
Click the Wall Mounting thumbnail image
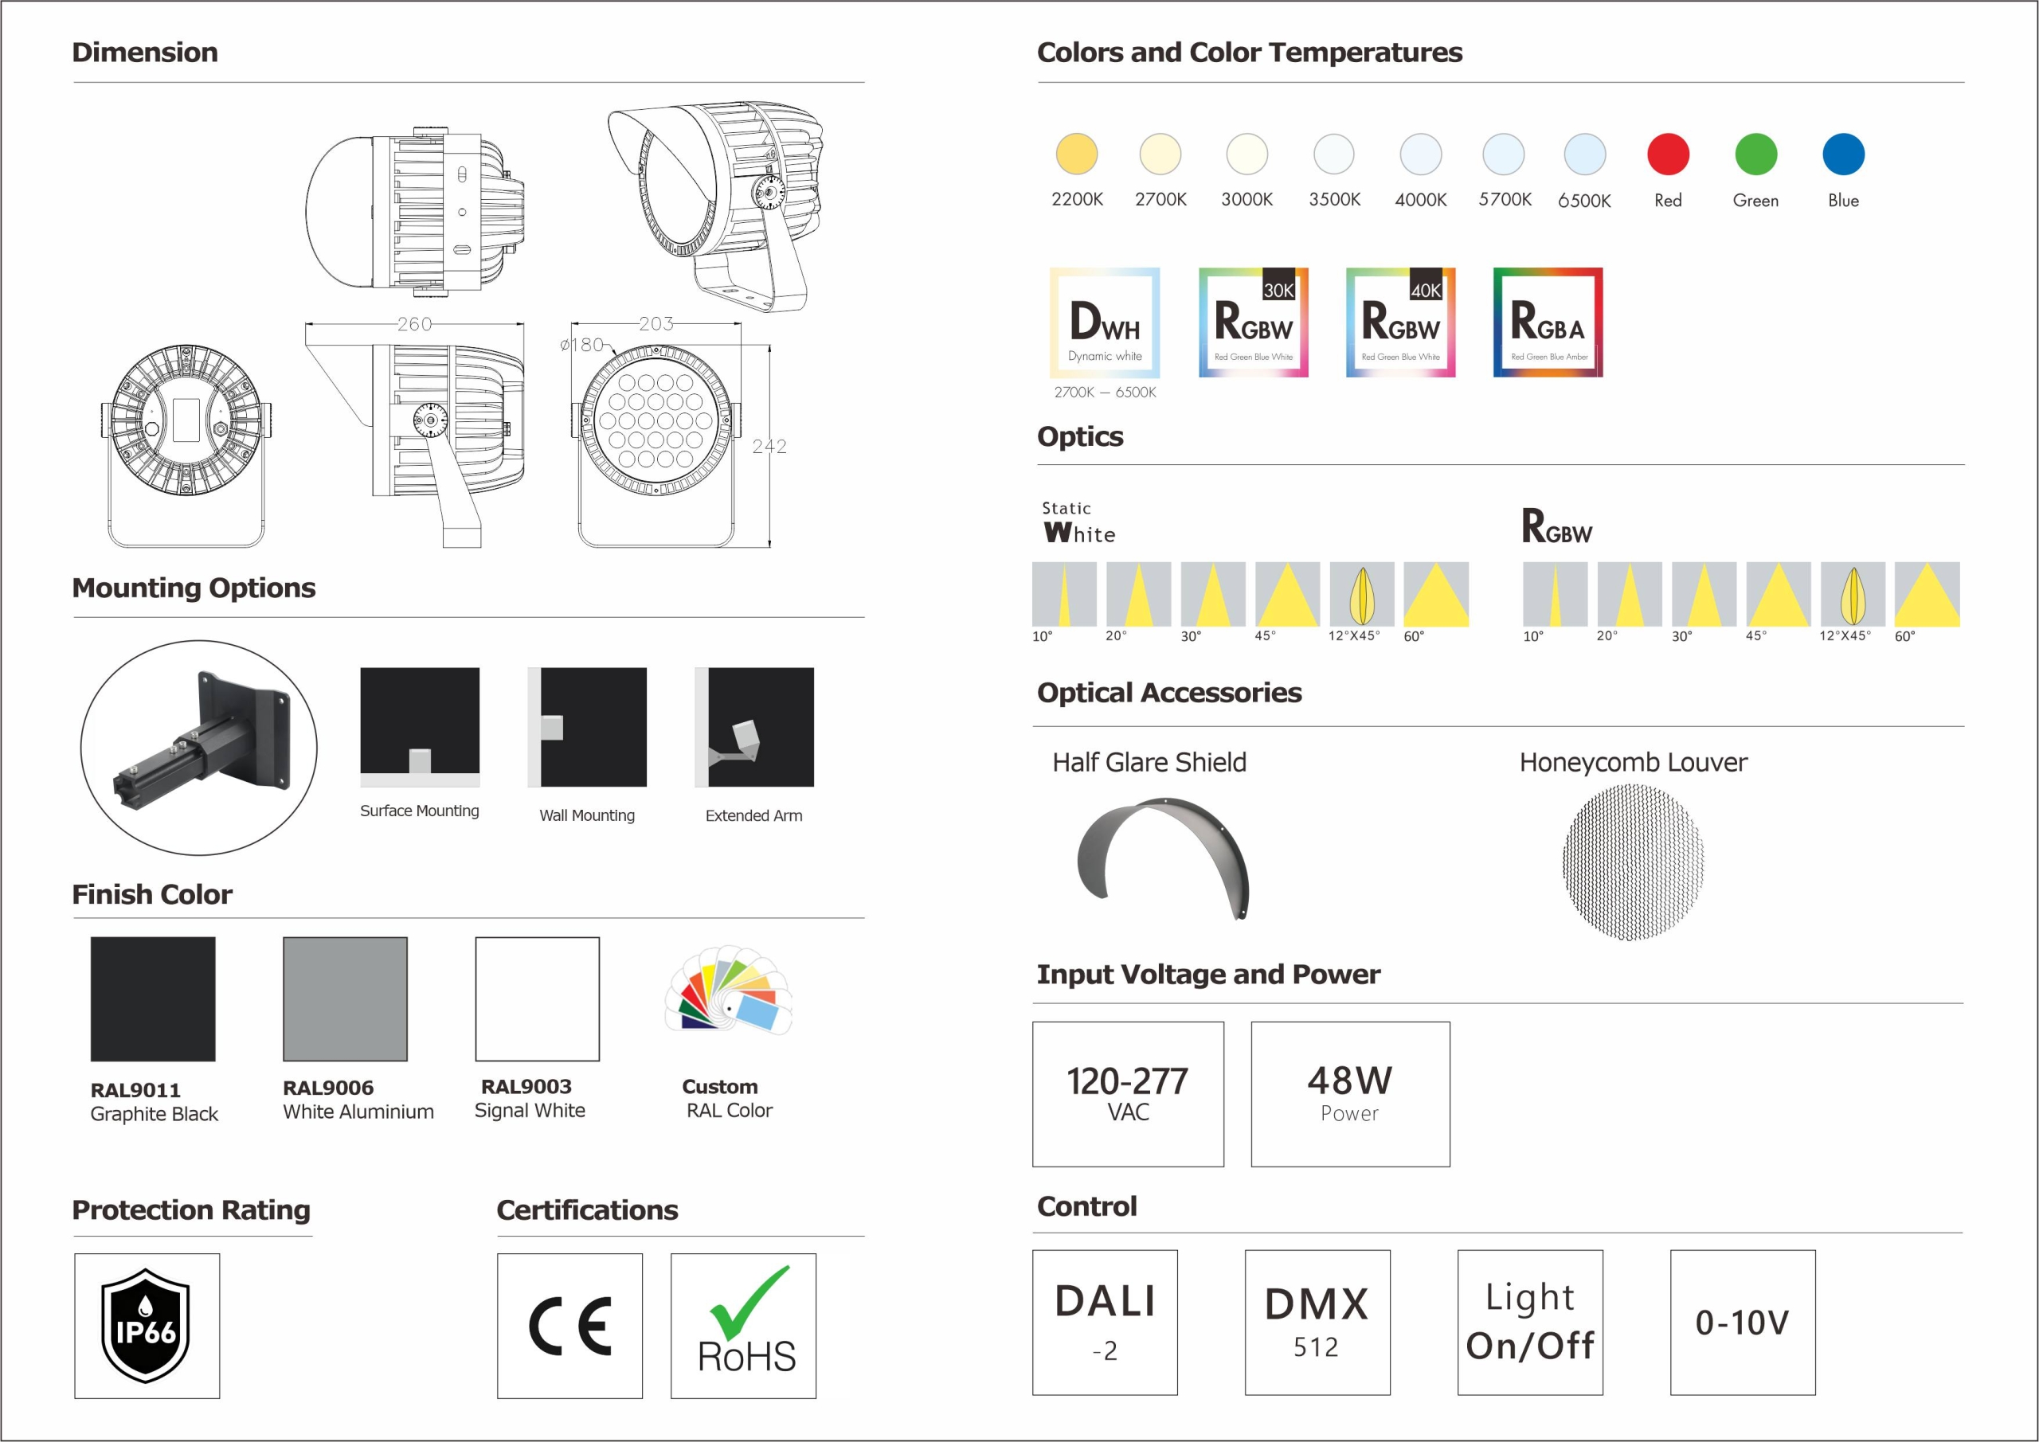coord(587,727)
